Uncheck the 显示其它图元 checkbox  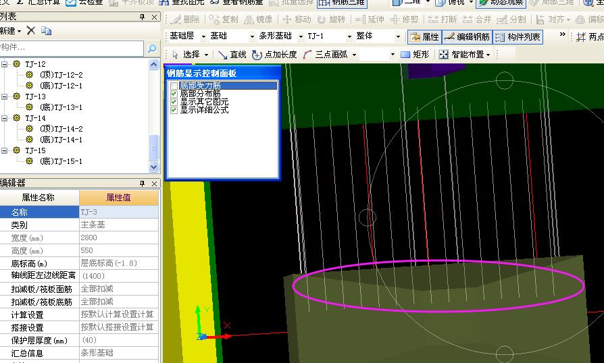tap(174, 102)
